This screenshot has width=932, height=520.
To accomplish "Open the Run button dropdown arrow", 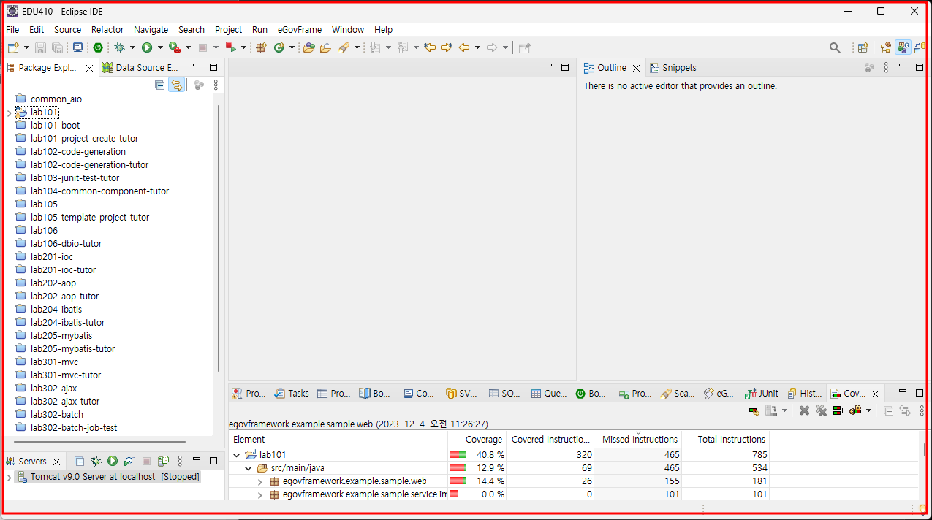I will point(160,47).
